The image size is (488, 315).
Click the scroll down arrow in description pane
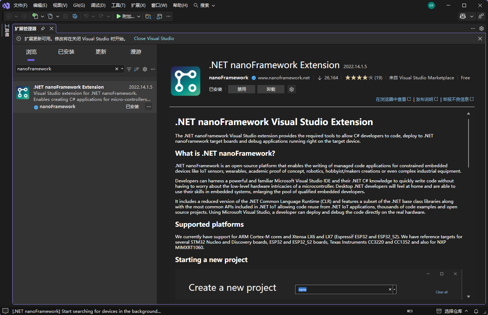(x=469, y=297)
